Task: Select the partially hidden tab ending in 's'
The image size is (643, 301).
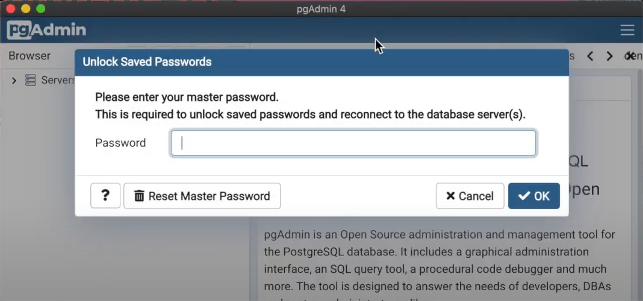Action: click(x=571, y=56)
